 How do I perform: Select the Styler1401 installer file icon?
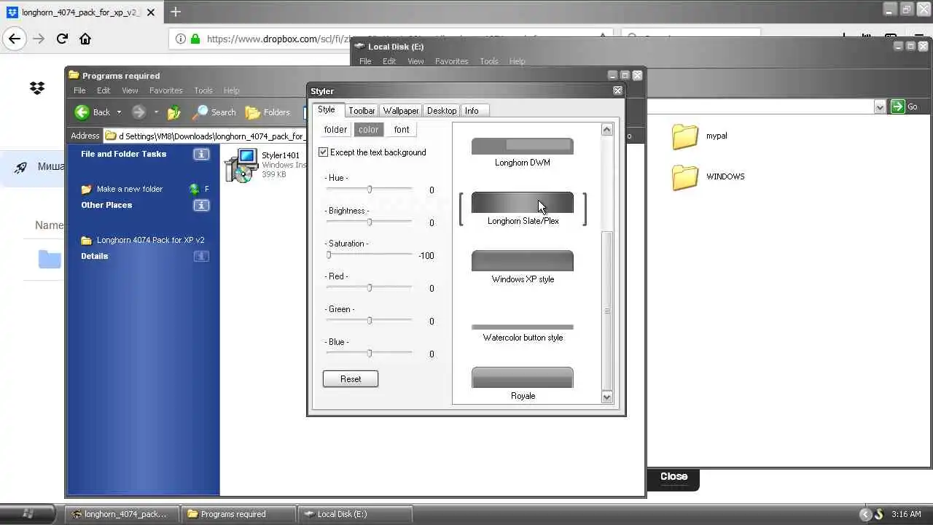[242, 165]
